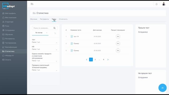
Task: Go to page 2
Action: [x=95, y=60]
